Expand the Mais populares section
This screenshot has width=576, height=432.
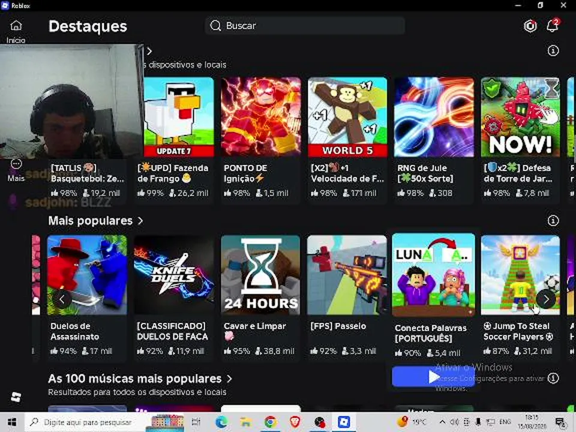coord(140,221)
